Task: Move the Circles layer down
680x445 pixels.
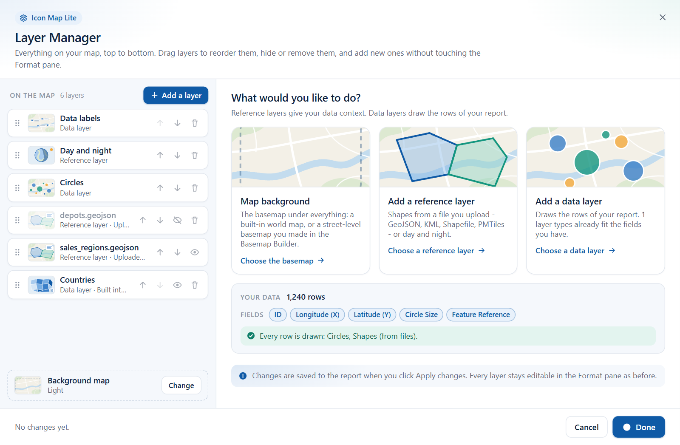Action: coord(177,188)
